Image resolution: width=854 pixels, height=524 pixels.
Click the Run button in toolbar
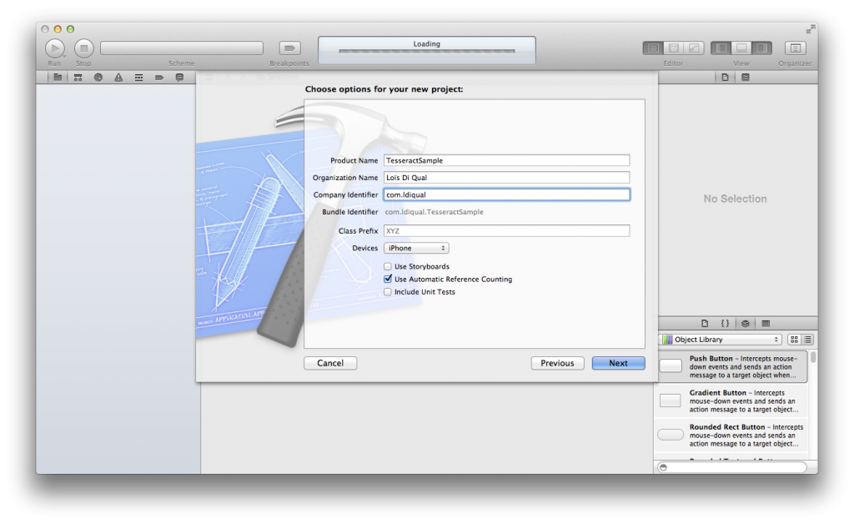pos(54,48)
